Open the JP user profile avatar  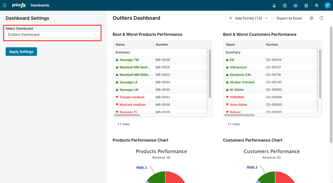tap(327, 5)
